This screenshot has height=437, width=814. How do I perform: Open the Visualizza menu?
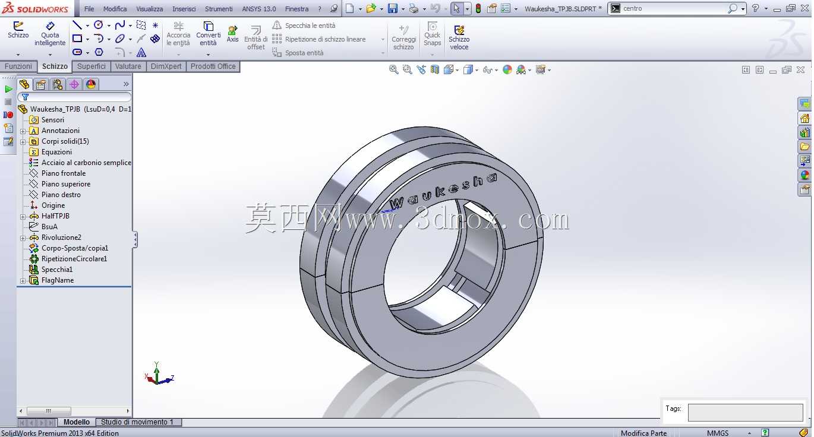click(x=149, y=9)
